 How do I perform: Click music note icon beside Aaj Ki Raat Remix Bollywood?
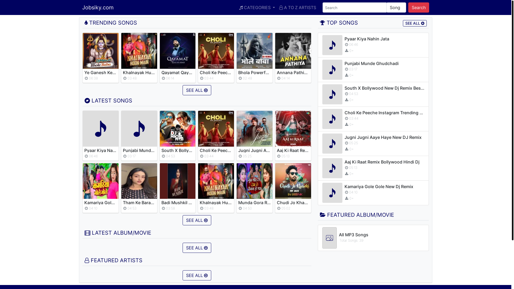tap(332, 168)
